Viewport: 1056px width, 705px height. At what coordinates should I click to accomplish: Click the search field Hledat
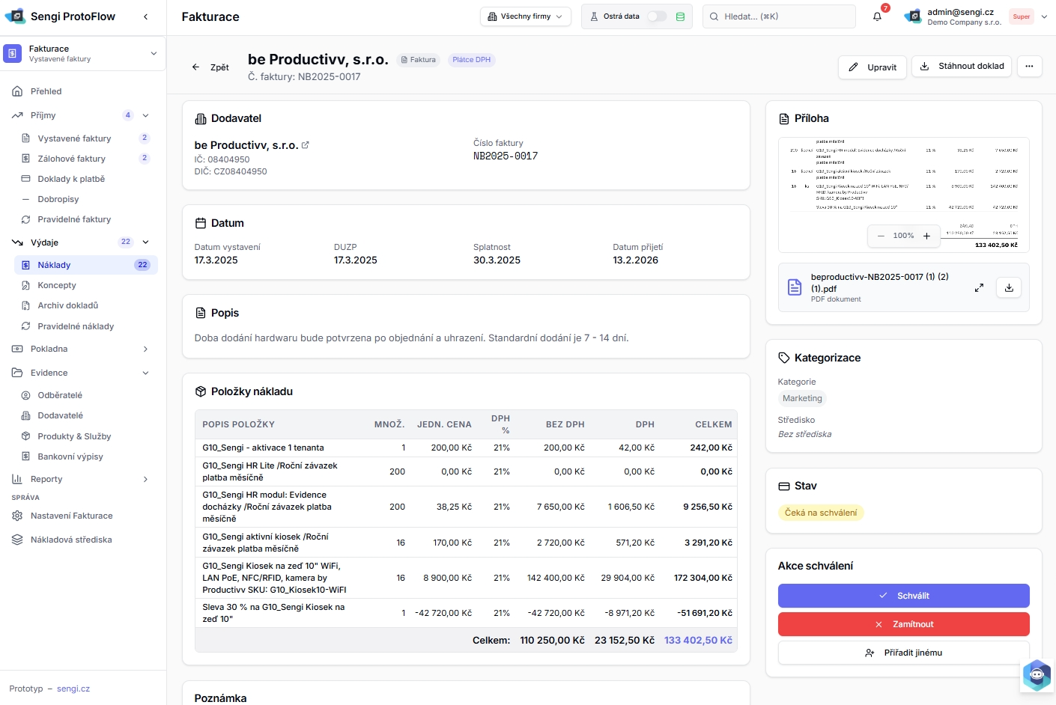tap(779, 16)
